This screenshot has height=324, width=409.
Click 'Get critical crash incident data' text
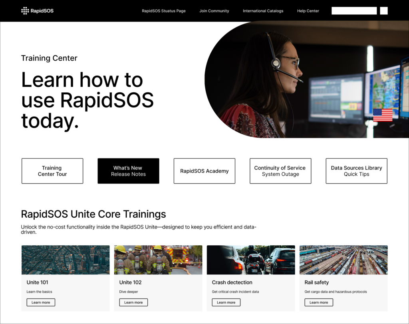coord(236,292)
